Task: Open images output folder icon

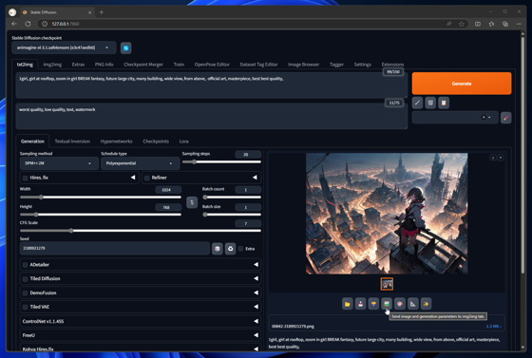Action: coord(348,304)
